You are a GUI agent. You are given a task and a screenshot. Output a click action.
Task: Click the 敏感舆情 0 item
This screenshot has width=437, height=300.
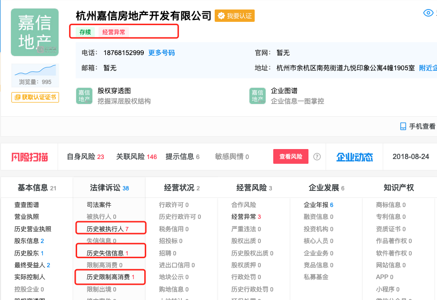[x=232, y=157]
